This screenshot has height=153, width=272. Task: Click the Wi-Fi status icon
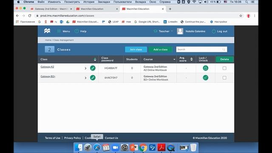tap(194, 2)
